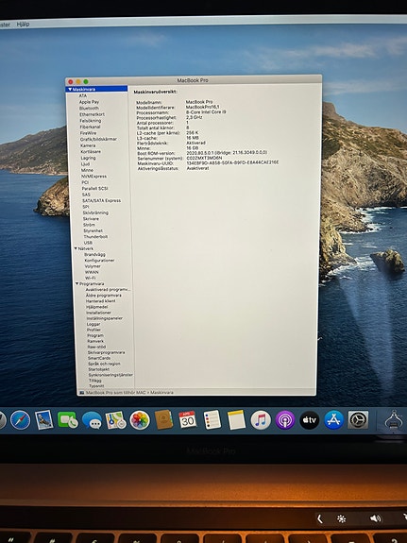
Task: Open the Hjälp menu
Action: (x=23, y=24)
